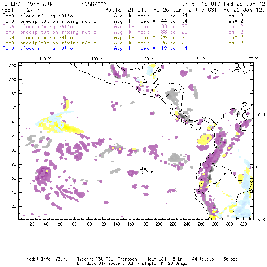This screenshot has width=267, height=267.
Task: Click the "Noah LSM" footer label
Action: tap(156, 259)
